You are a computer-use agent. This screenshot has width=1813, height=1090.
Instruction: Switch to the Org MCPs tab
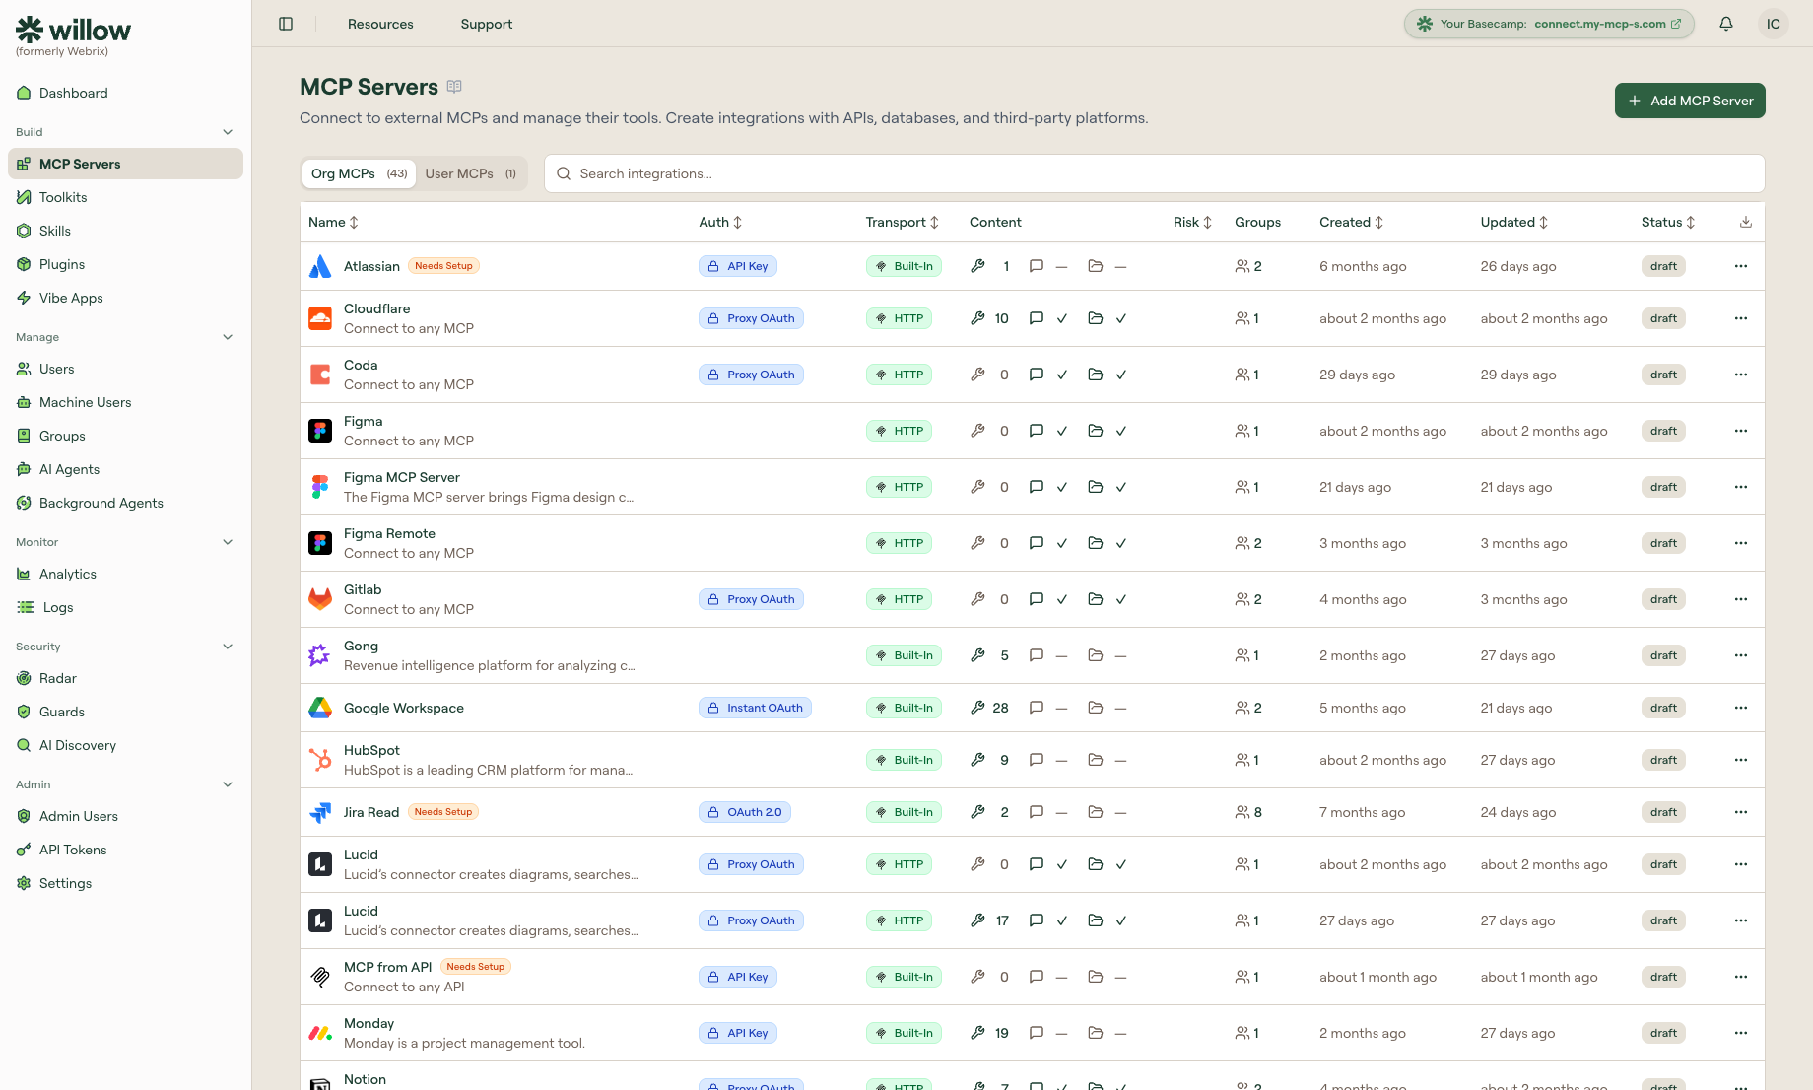[359, 173]
